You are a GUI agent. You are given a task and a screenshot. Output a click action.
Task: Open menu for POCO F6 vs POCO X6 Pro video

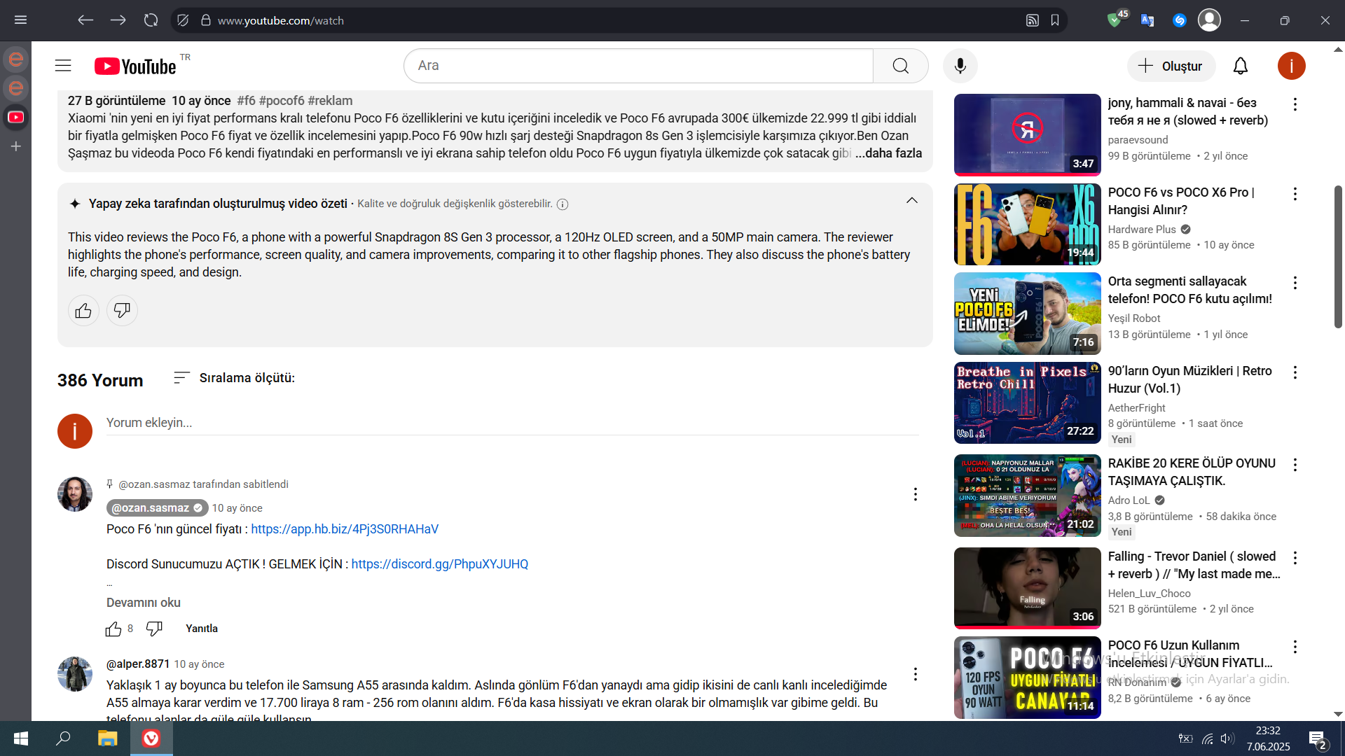(x=1295, y=194)
